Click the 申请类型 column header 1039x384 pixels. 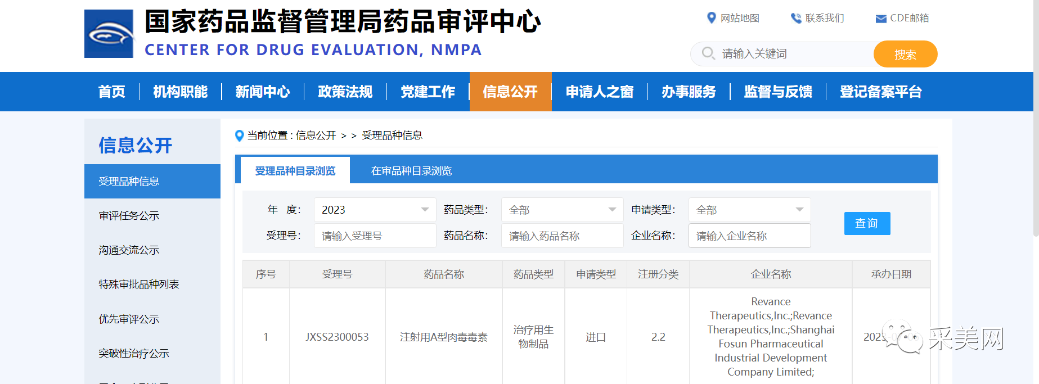click(x=596, y=274)
